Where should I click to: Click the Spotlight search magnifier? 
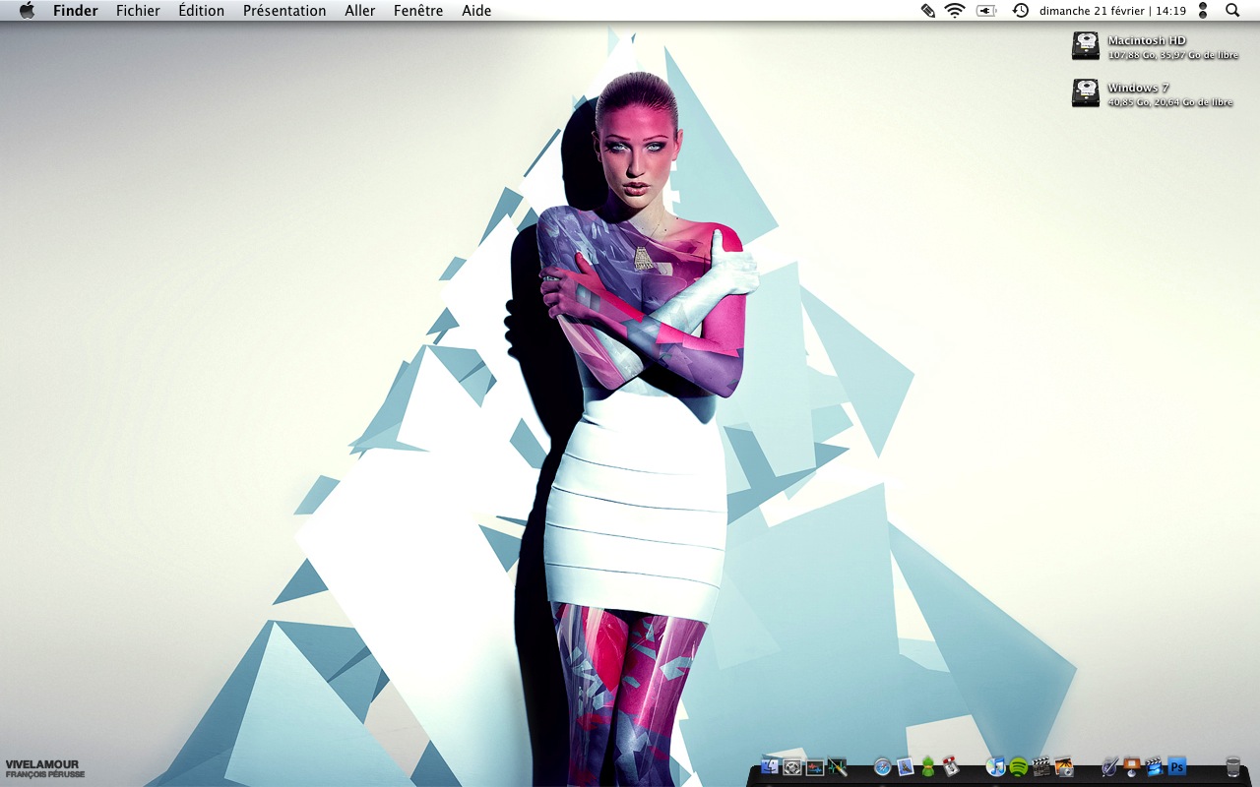click(1232, 11)
